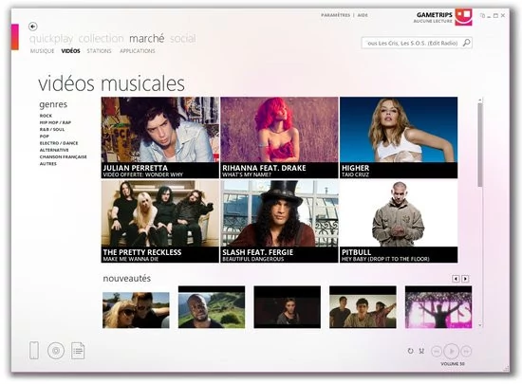
Task: Toggle repeat playback
Action: 410,351
